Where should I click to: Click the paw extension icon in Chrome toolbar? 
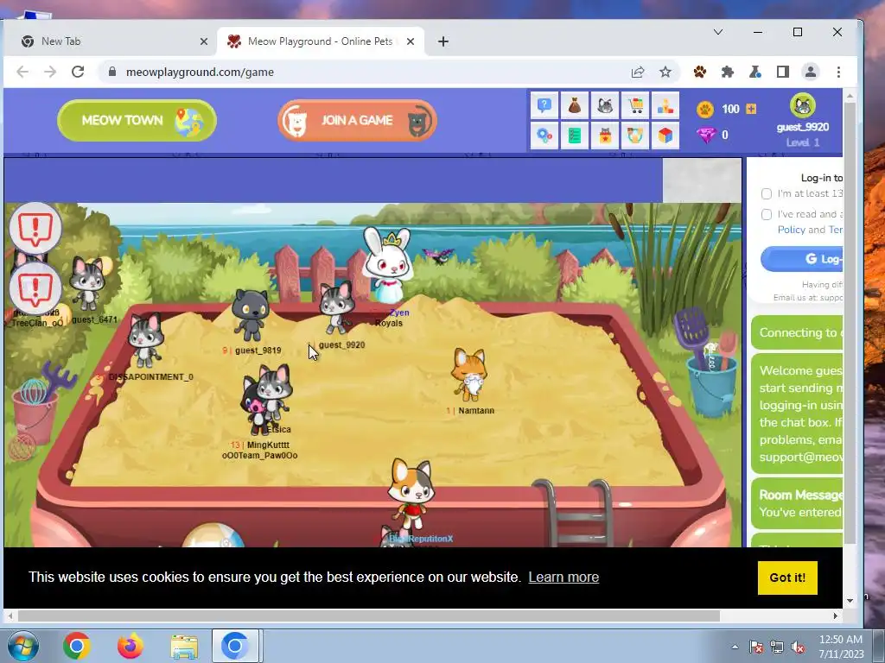point(700,72)
